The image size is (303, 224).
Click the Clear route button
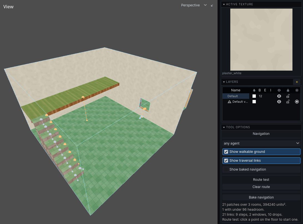[261, 187]
